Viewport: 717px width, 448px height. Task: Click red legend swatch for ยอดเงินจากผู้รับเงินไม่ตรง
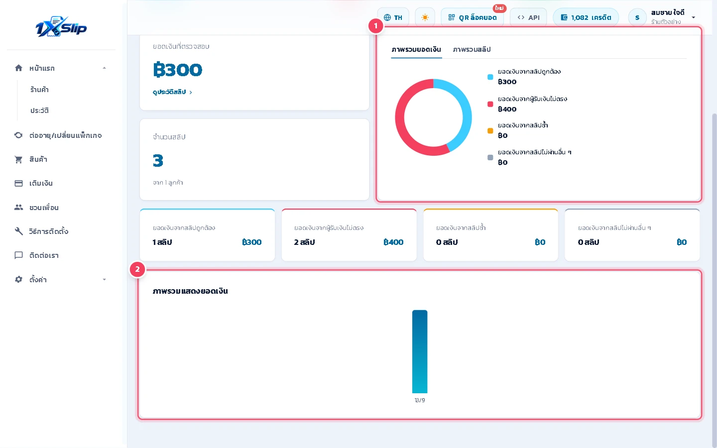click(490, 104)
